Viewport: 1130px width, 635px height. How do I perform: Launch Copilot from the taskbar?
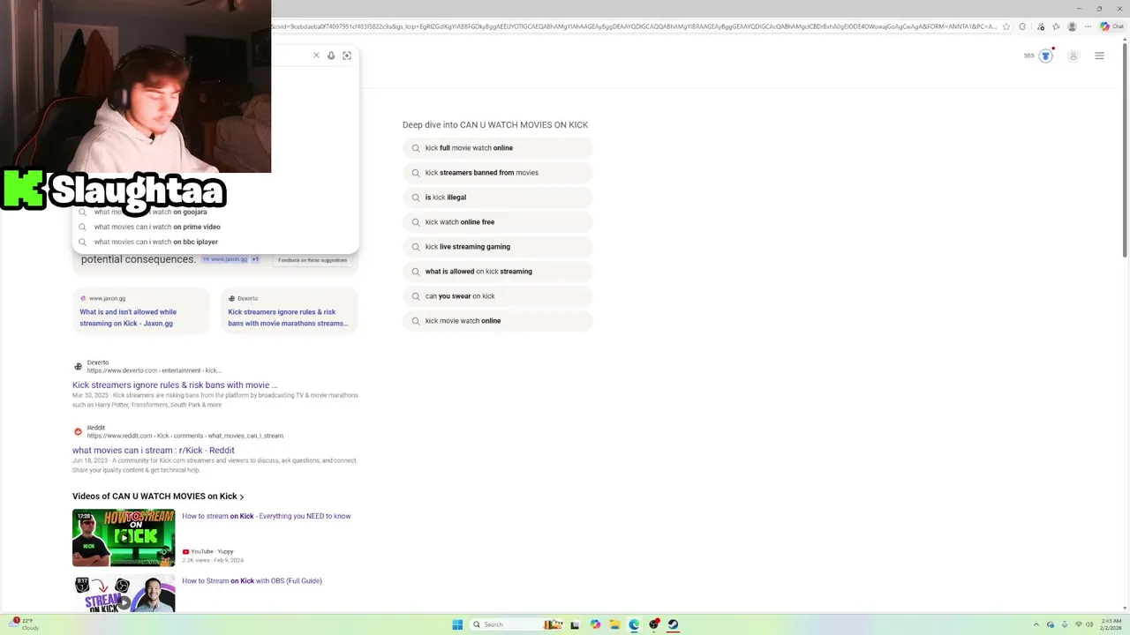pyautogui.click(x=595, y=624)
